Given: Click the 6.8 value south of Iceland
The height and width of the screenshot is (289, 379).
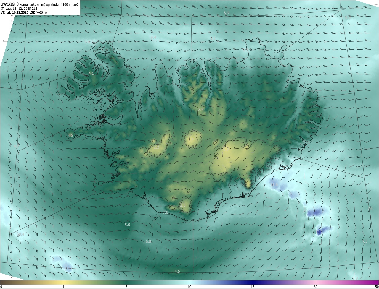Looking at the screenshot, I should coord(148,242).
